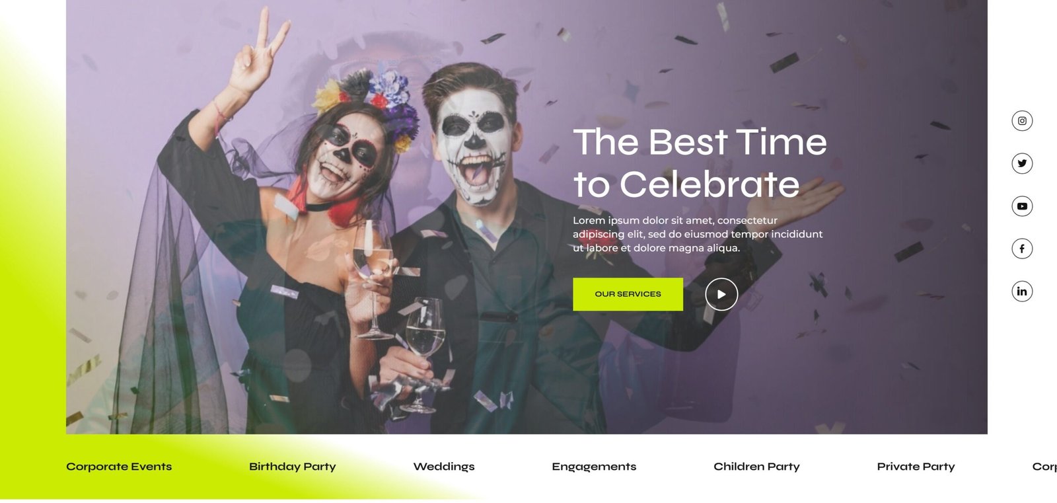Select the Private Party item
Screen dimensions: 1057x503
coord(916,467)
